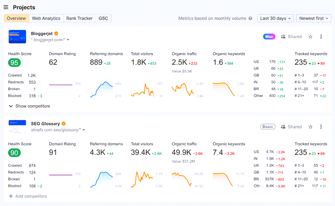Open the Last 30 days dropdown
335x206 pixels.
[275, 18]
